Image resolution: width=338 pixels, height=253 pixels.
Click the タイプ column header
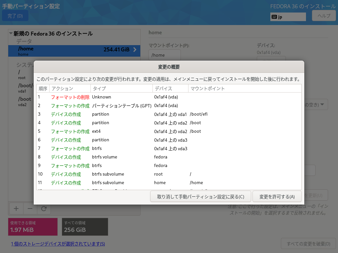tap(121, 88)
